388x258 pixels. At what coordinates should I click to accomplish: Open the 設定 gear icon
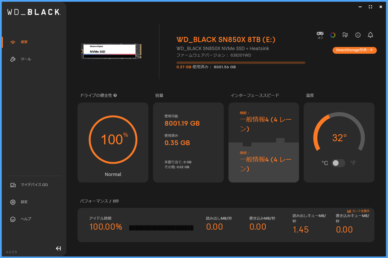tap(13, 202)
